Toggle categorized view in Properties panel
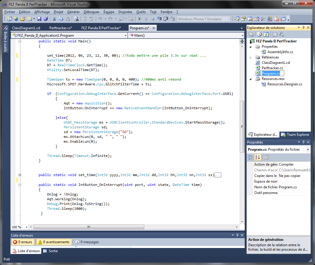315x265 pixels. [251, 157]
